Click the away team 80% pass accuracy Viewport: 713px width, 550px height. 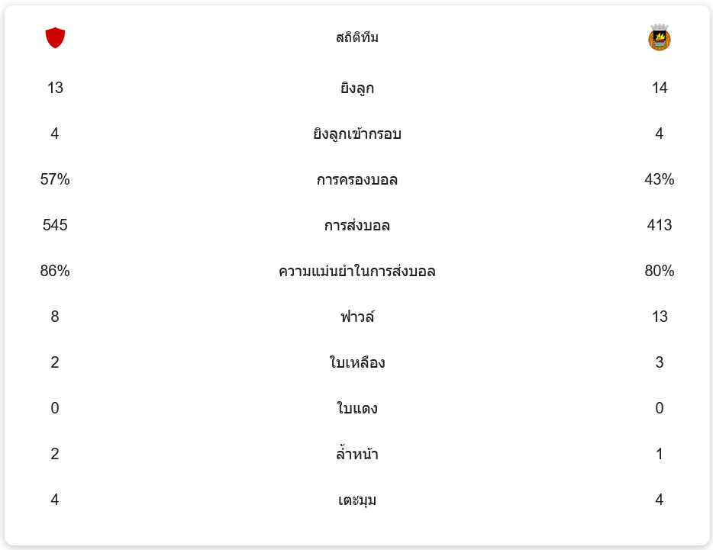[x=660, y=271]
